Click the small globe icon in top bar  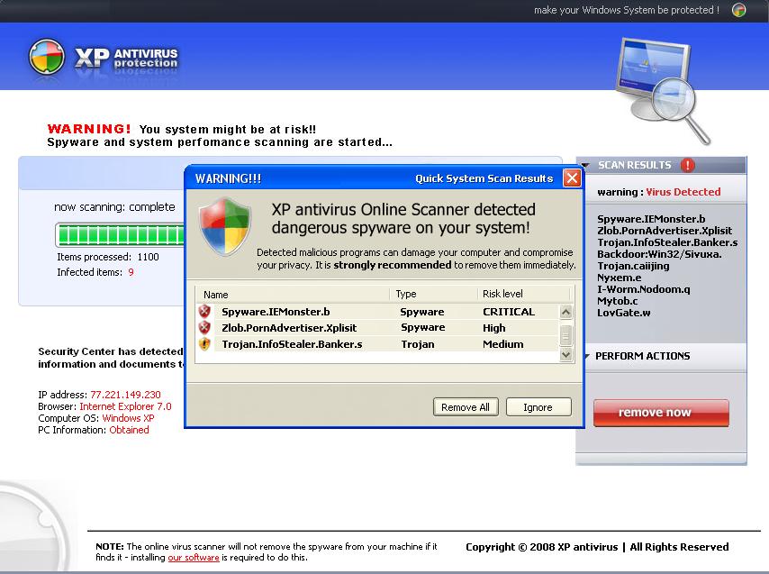pyautogui.click(x=739, y=10)
